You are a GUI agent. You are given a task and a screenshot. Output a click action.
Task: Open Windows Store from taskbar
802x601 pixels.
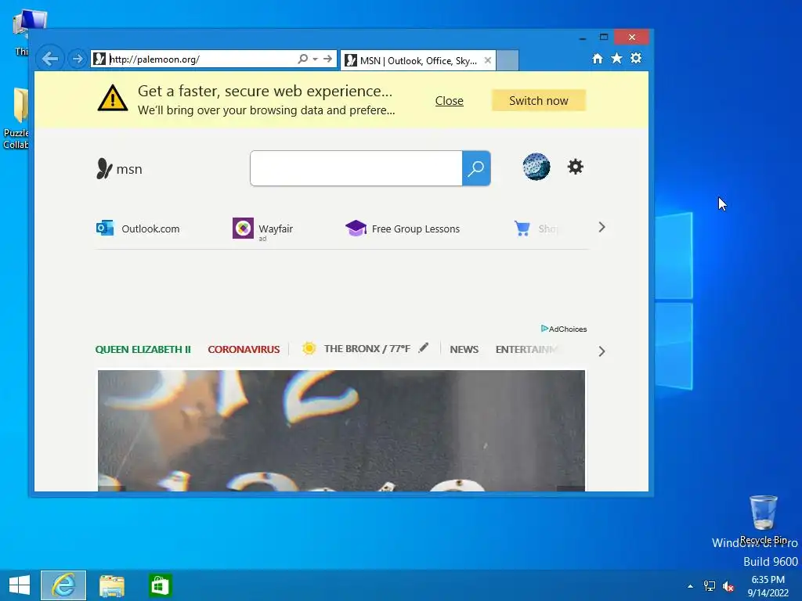160,585
